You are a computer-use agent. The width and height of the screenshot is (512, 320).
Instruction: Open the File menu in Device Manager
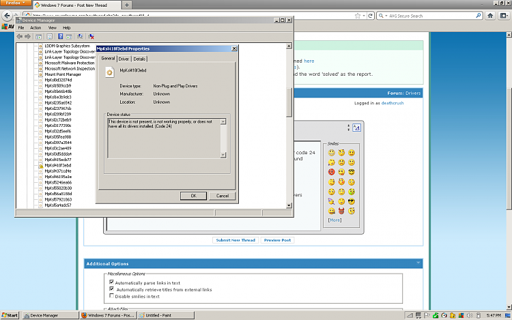(x=21, y=28)
